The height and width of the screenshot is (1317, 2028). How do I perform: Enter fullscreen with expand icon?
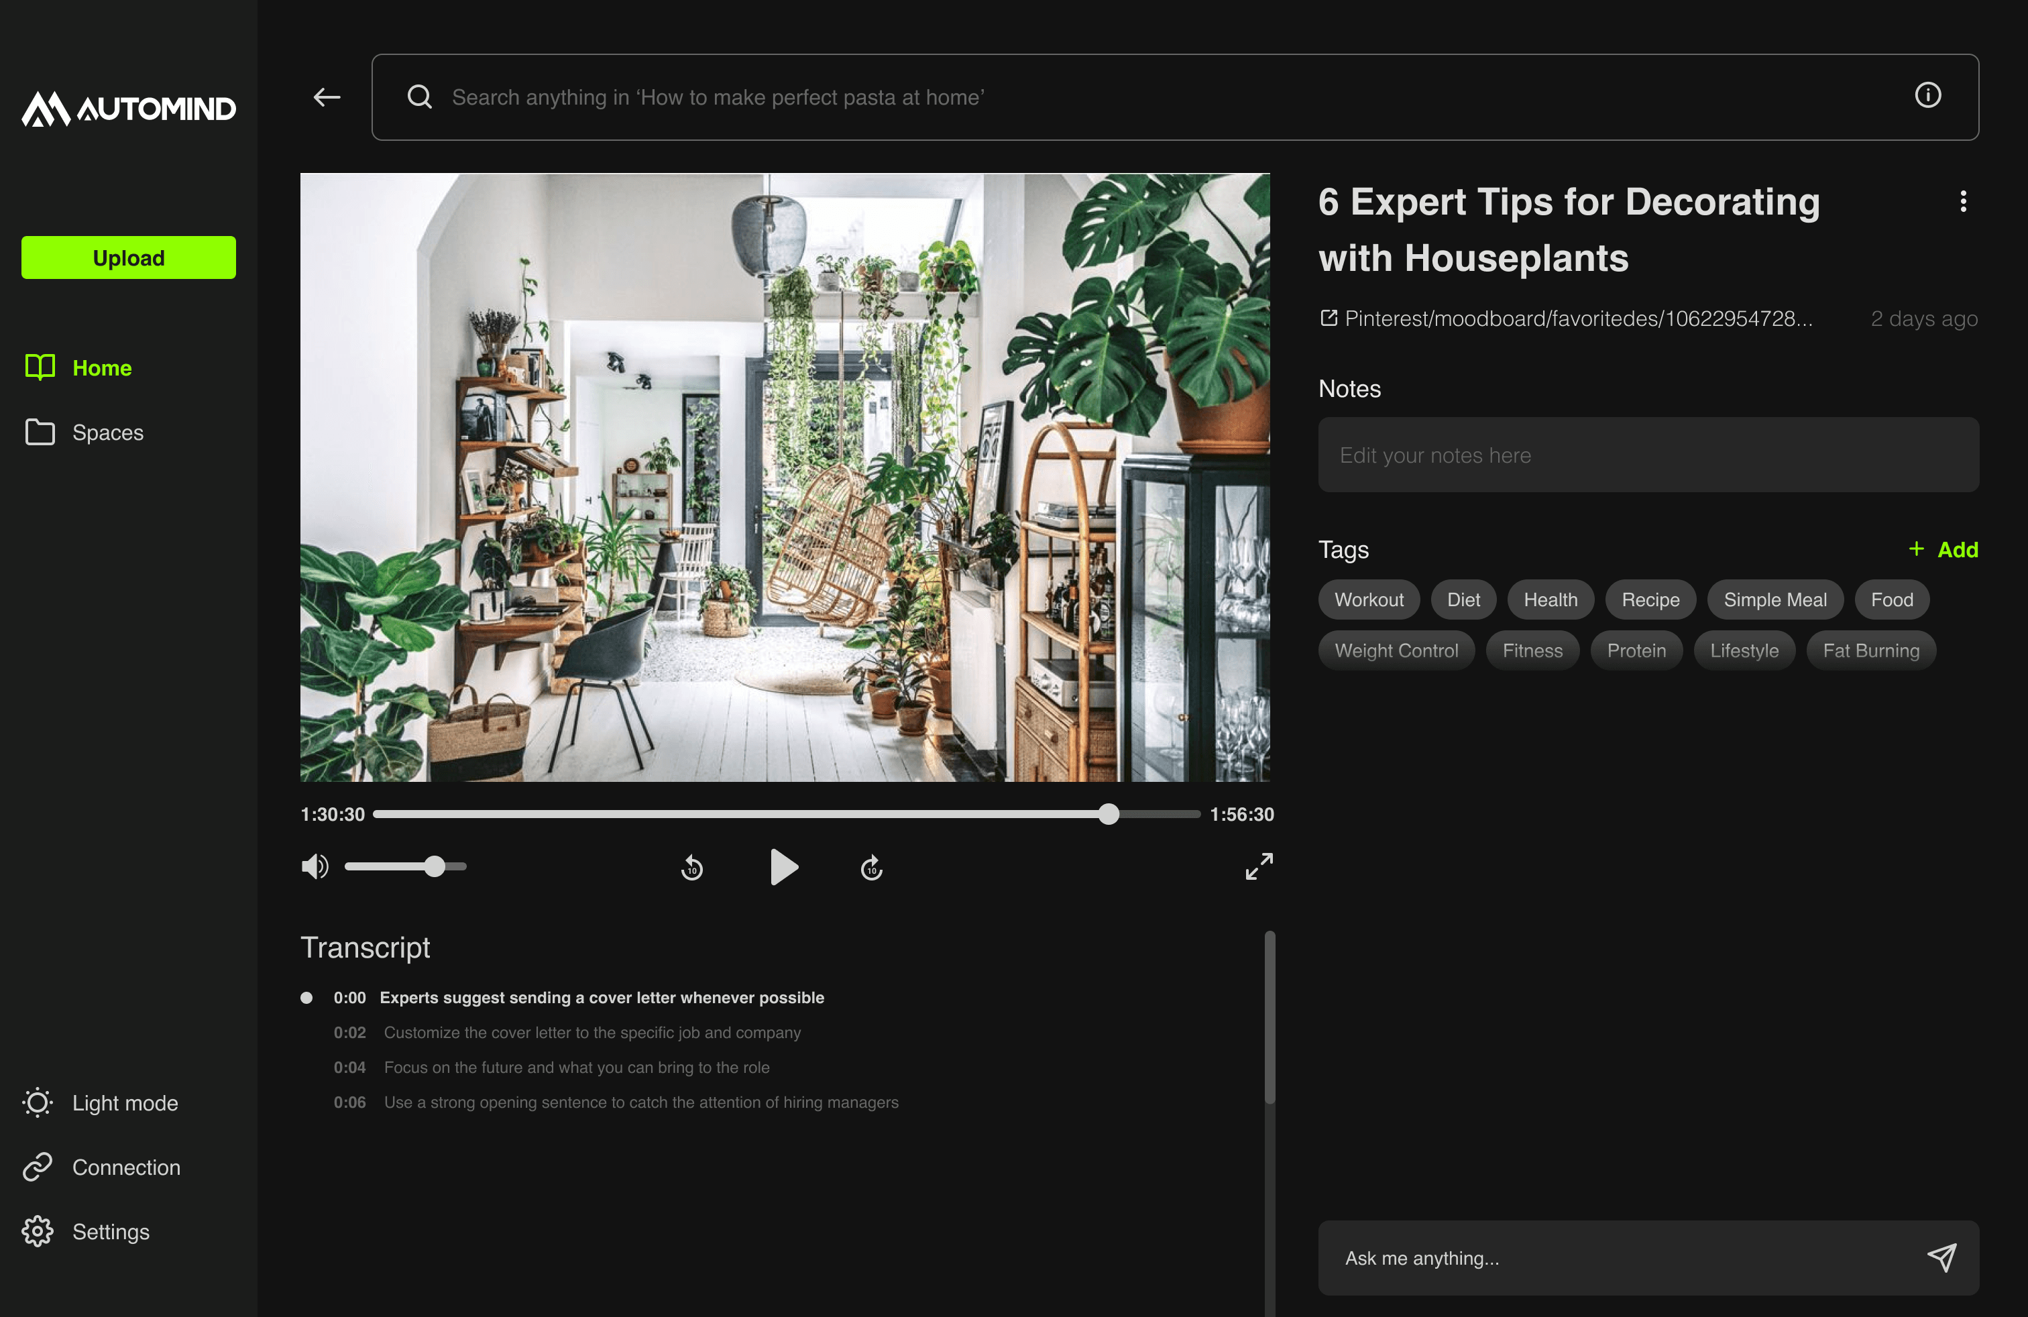pos(1259,866)
